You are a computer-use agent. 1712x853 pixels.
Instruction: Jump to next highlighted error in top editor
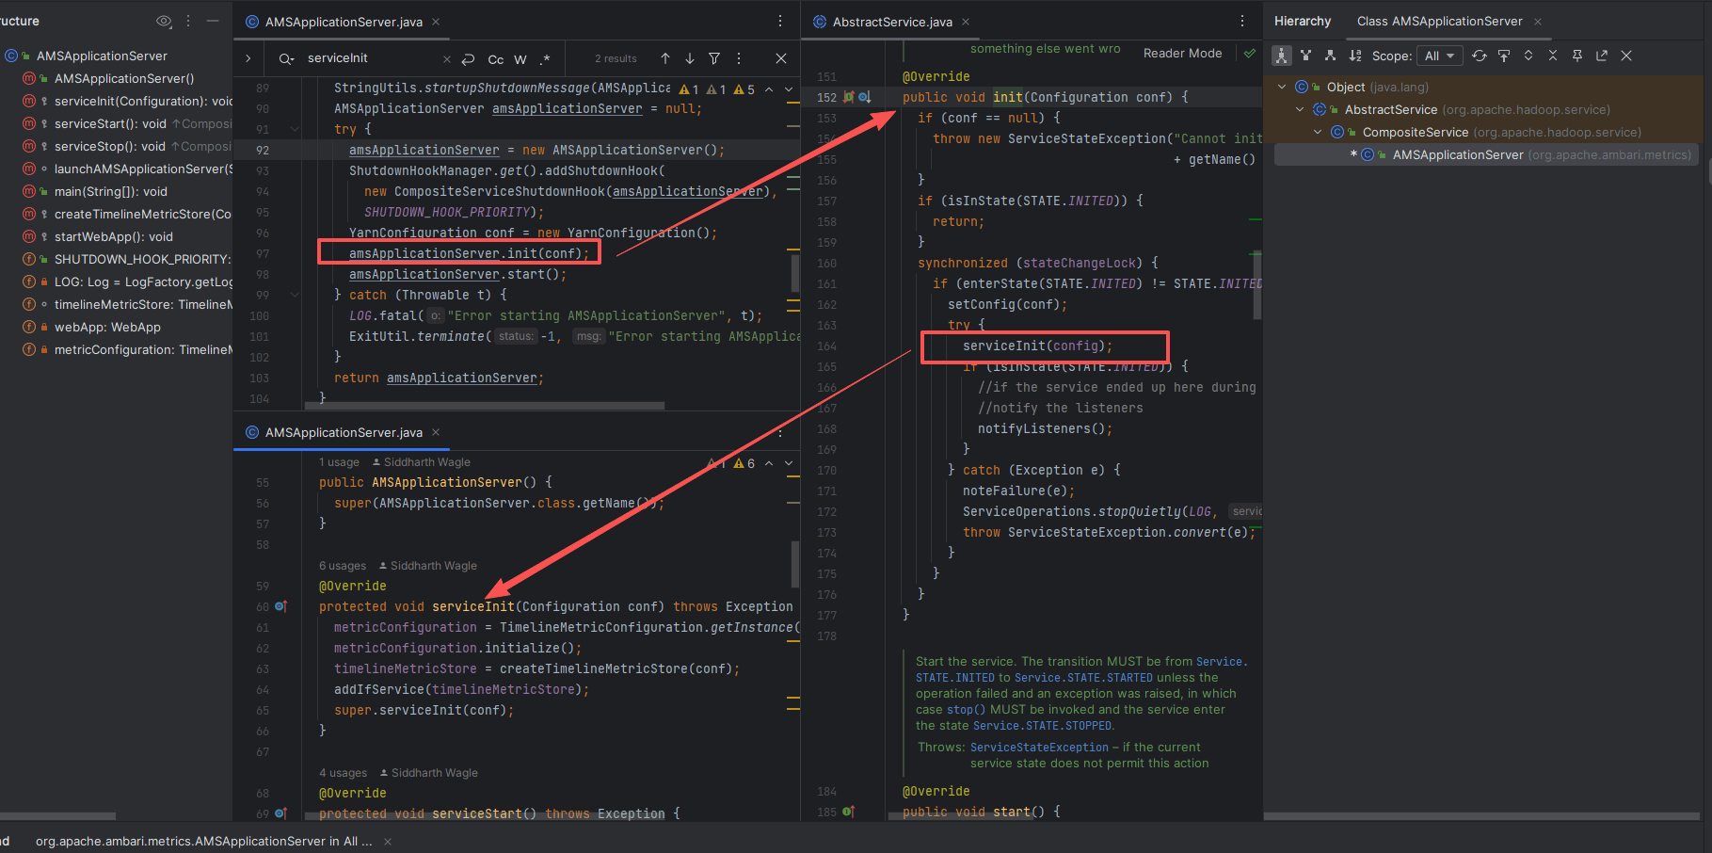pyautogui.click(x=789, y=89)
